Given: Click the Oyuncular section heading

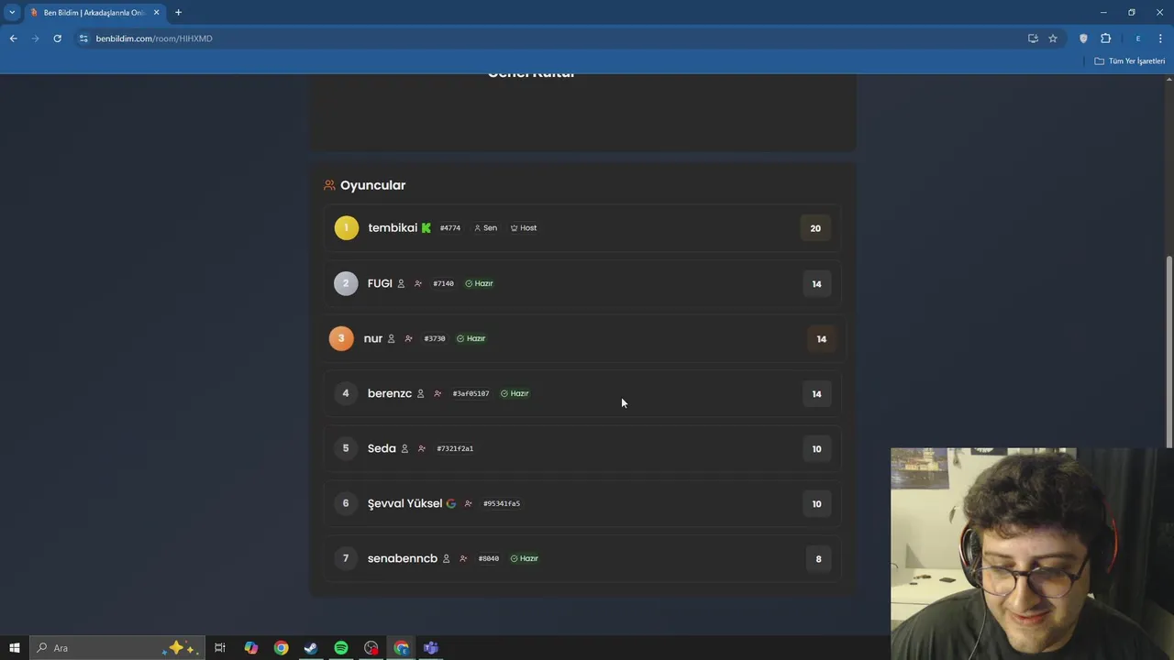Looking at the screenshot, I should (x=372, y=185).
